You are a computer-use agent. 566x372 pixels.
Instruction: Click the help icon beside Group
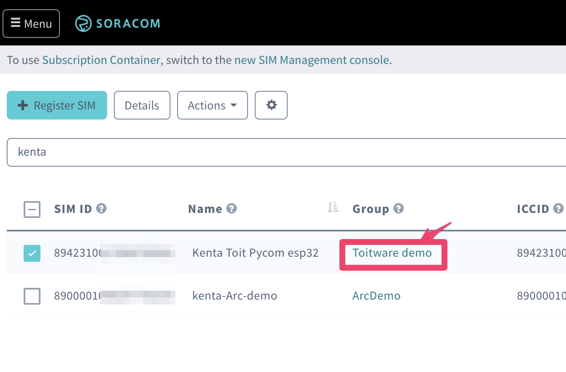pos(399,208)
